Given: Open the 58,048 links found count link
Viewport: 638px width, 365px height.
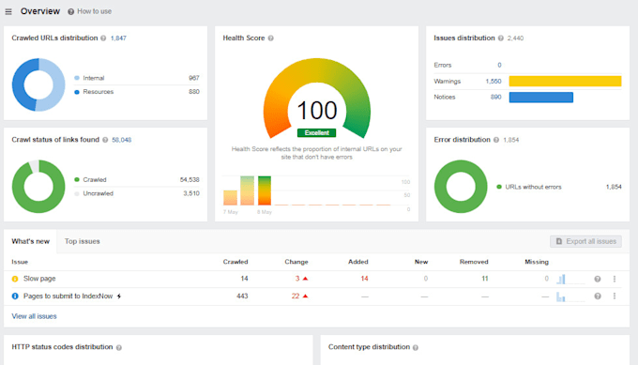Looking at the screenshot, I should (122, 140).
